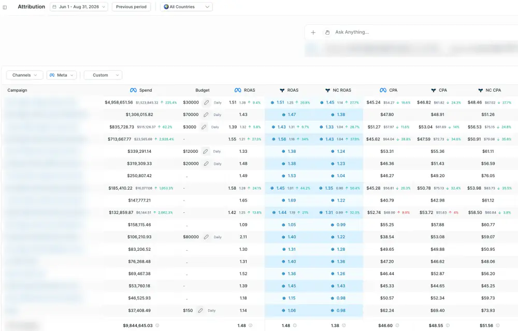Click the NC CPA value $73.93
The image size is (518, 331).
pos(488,310)
